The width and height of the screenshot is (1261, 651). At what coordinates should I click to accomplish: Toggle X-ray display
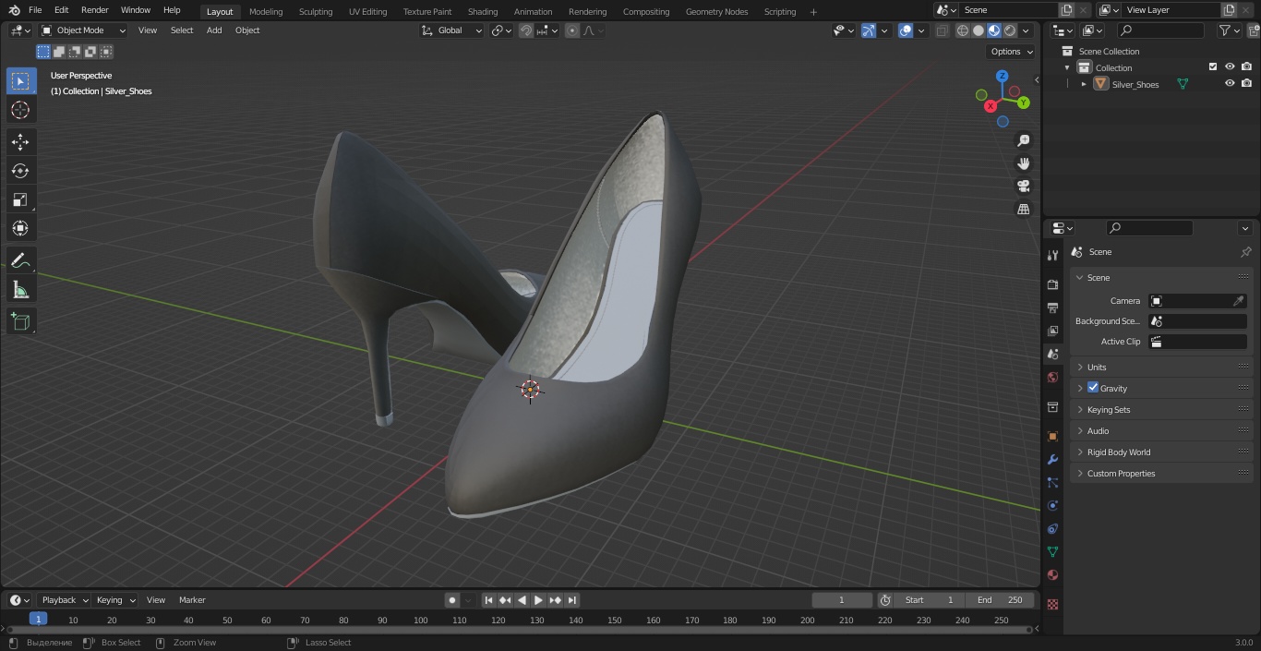pyautogui.click(x=942, y=30)
